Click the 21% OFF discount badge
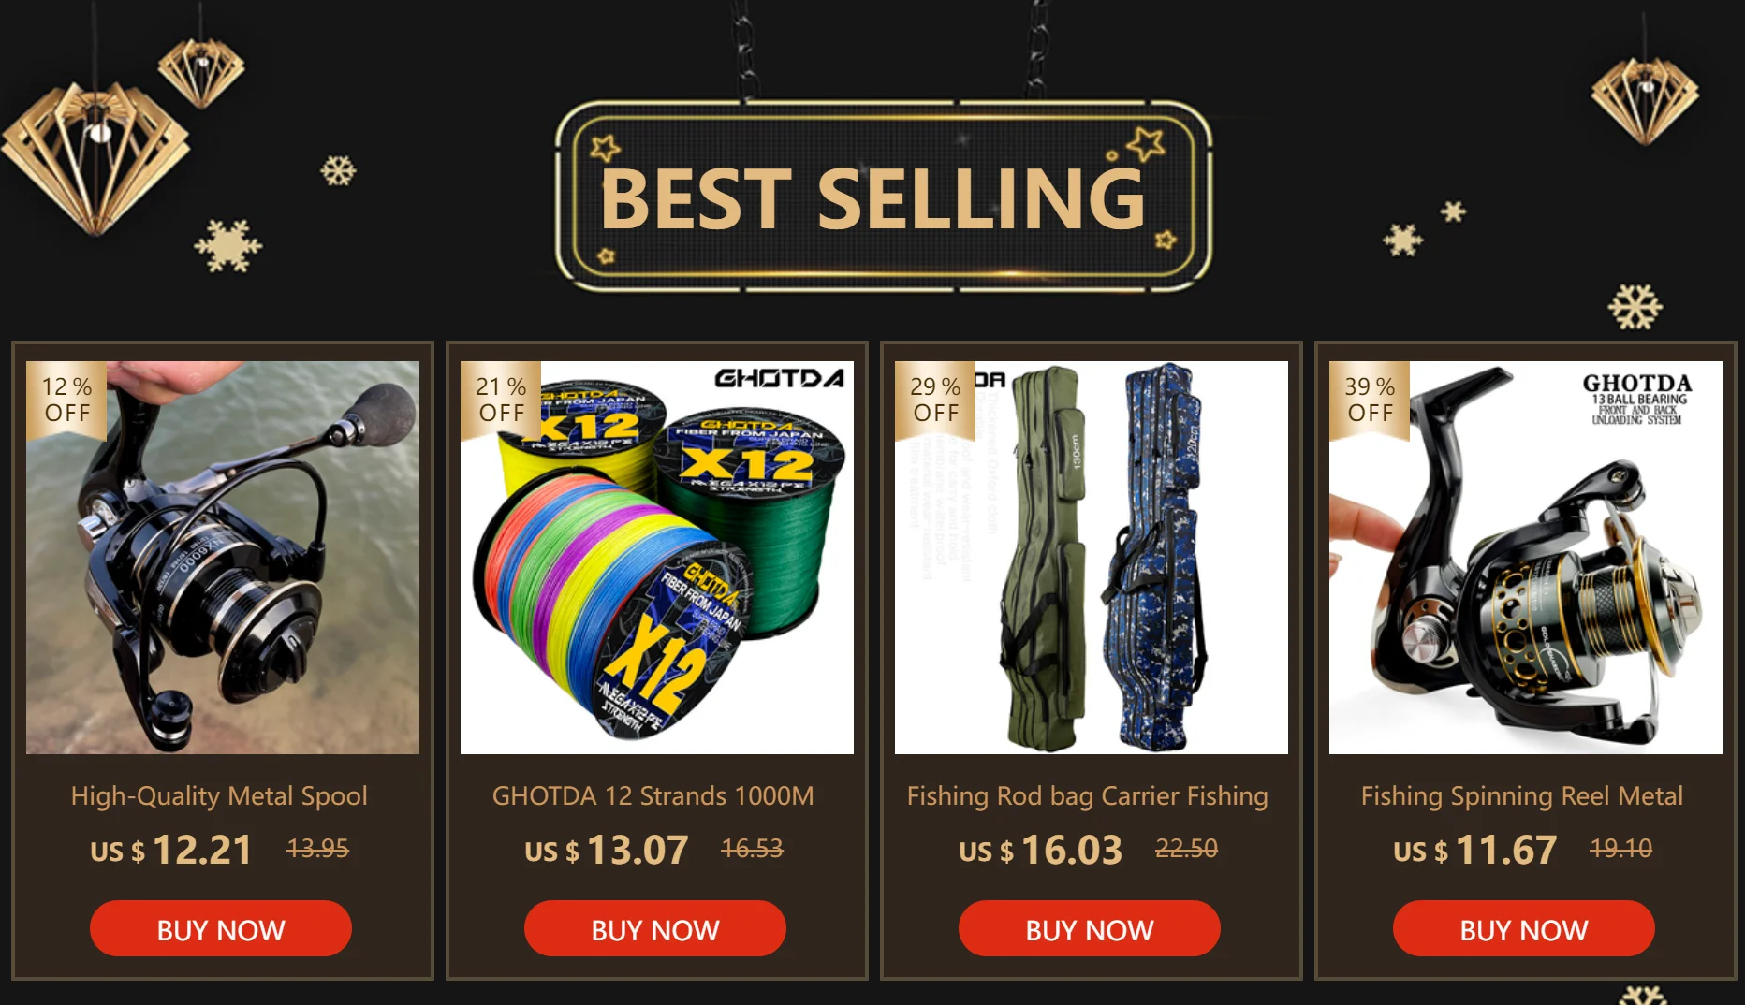The height and width of the screenshot is (1005, 1745). 501,401
